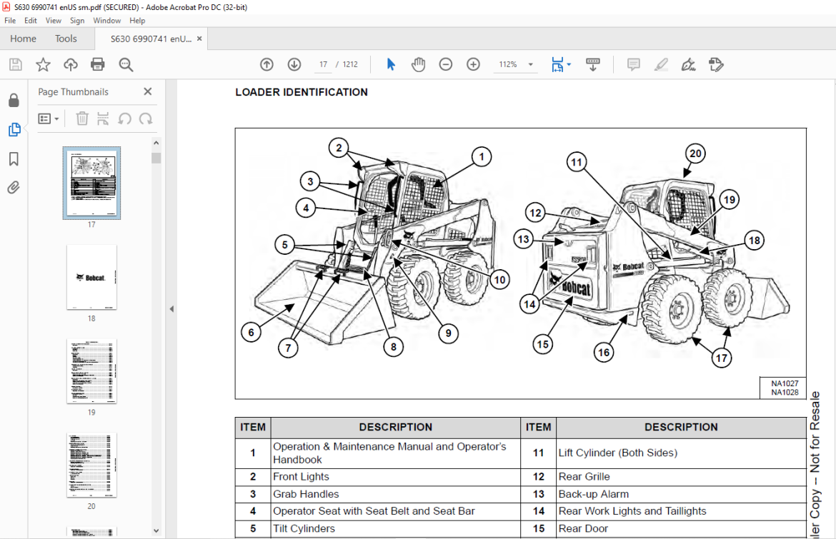Delete the selected page thumbnail
Viewport: 836px width, 539px height.
coord(81,119)
